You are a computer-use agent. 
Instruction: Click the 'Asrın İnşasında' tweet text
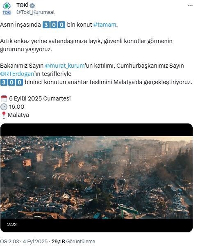pos(20,25)
